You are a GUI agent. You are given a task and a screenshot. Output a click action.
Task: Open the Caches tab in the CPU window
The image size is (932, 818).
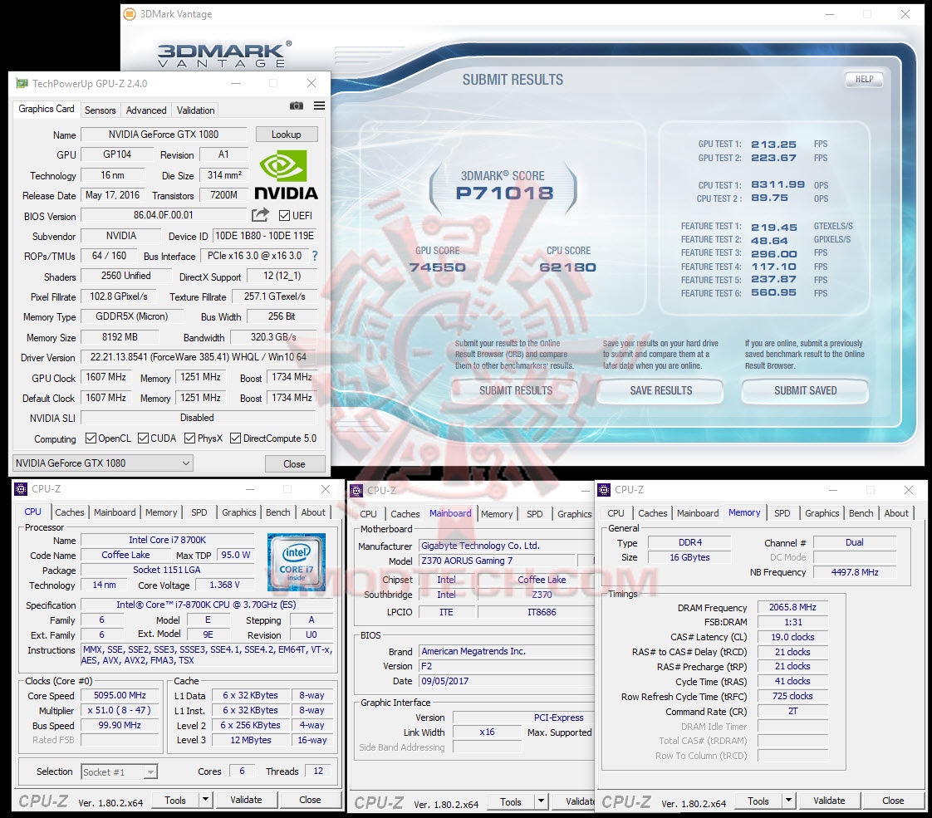pyautogui.click(x=70, y=512)
